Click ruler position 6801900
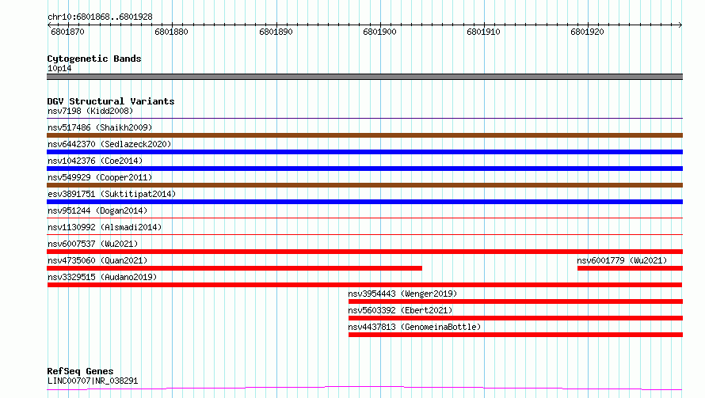Viewport: 705px width, 398px height. [379, 32]
